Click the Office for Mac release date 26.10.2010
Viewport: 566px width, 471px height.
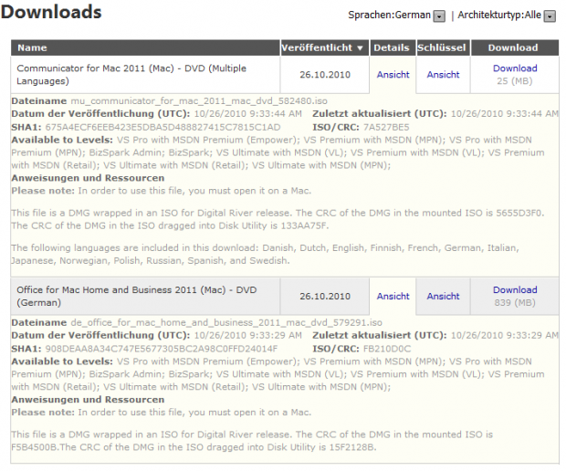click(325, 297)
